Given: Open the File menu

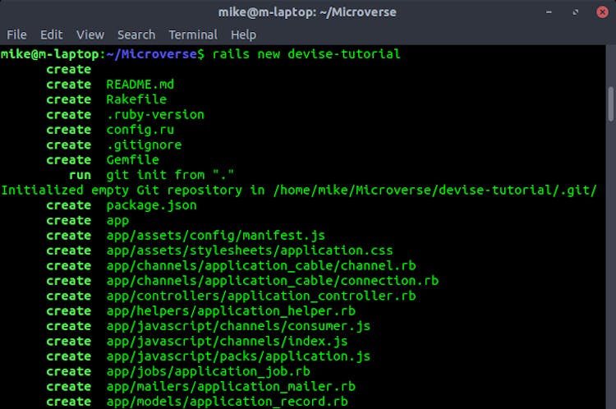Looking at the screenshot, I should coord(16,34).
